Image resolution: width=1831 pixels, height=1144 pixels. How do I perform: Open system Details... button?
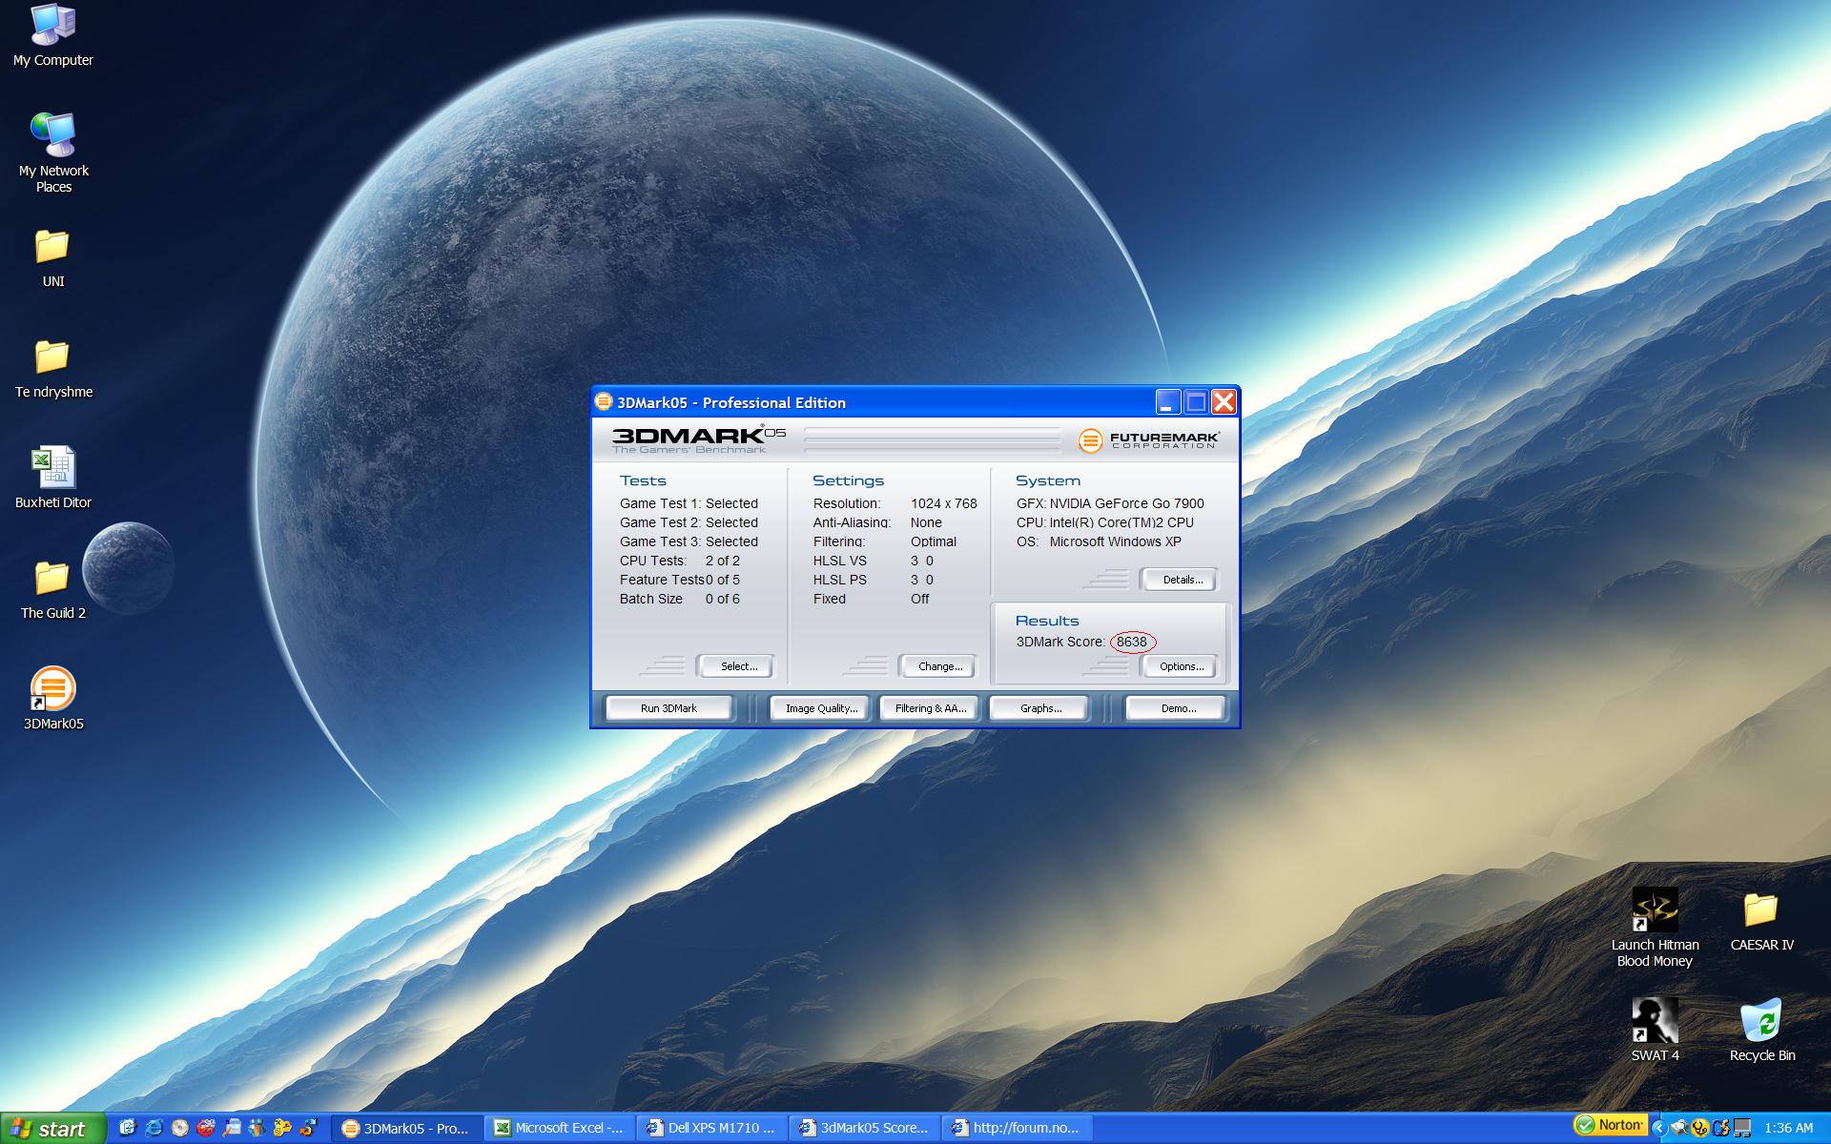click(1179, 580)
